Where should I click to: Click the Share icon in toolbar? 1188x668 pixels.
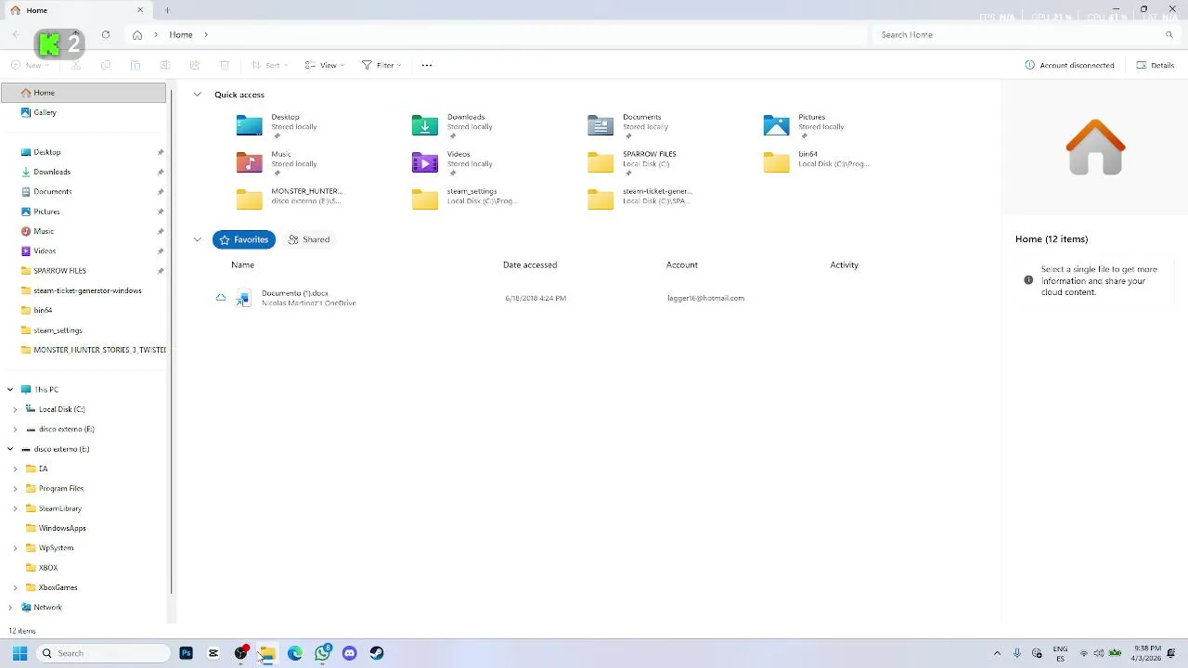pos(195,65)
